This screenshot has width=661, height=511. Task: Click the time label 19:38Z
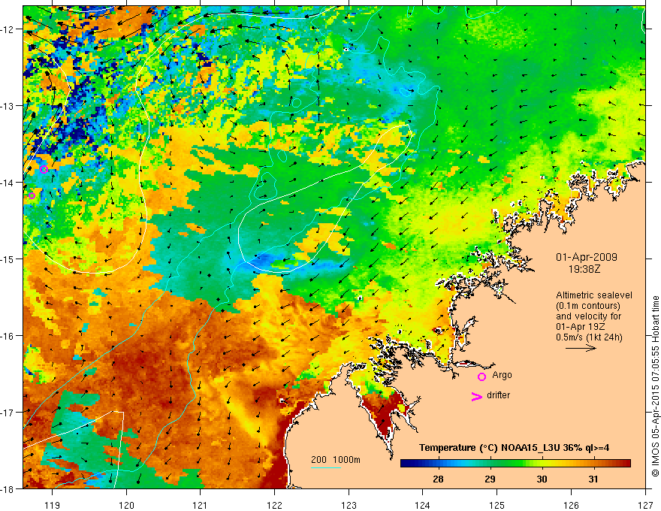click(584, 269)
